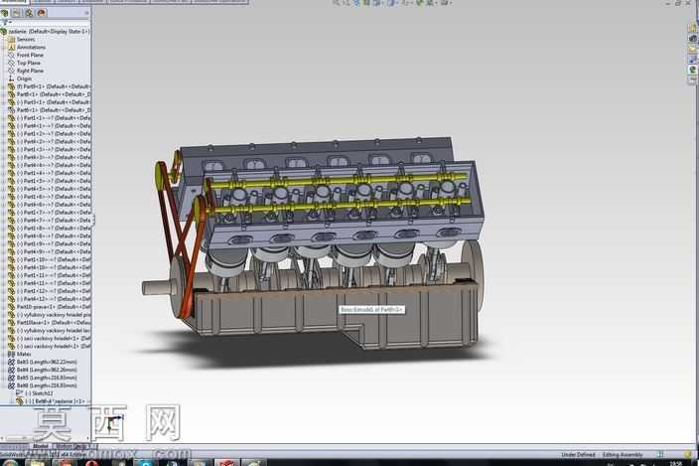
Task: Open Appearances and Scenes task pane icon
Action: (x=692, y=70)
